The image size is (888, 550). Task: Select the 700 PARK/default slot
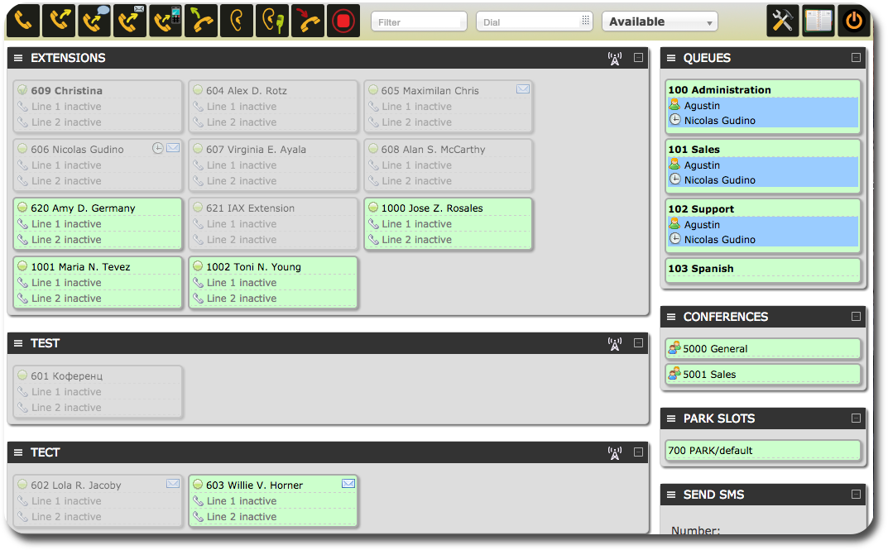tap(763, 451)
